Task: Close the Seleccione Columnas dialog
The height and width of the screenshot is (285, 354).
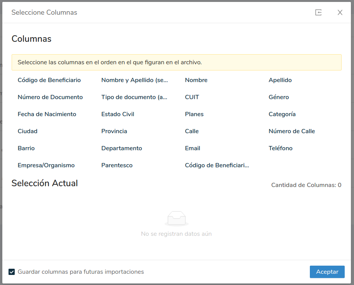Action: click(340, 12)
